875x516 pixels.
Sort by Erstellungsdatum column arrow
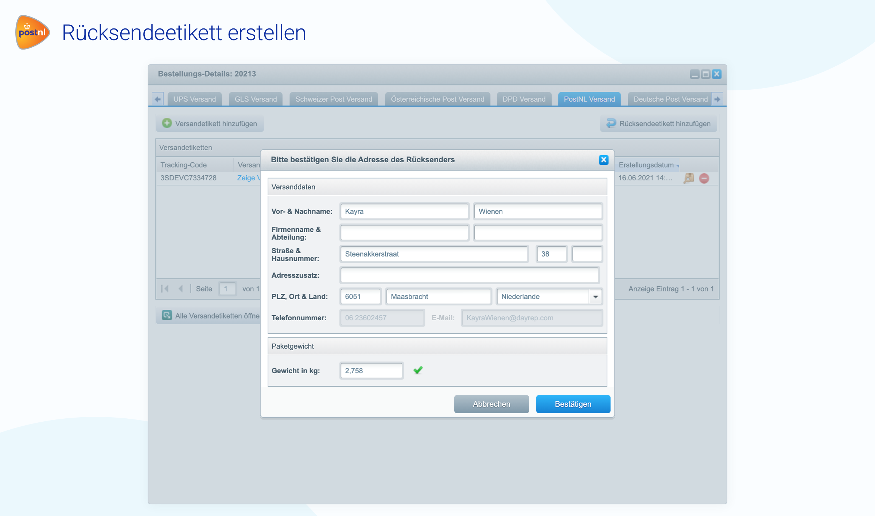(678, 165)
